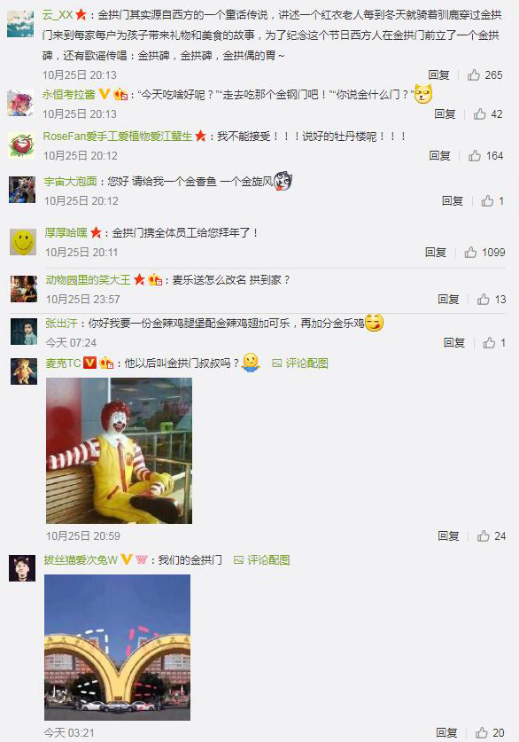This screenshot has width=519, height=742.
Task: Click the 评论配图 image icon beside 麦克TC's comment
Action: click(277, 363)
